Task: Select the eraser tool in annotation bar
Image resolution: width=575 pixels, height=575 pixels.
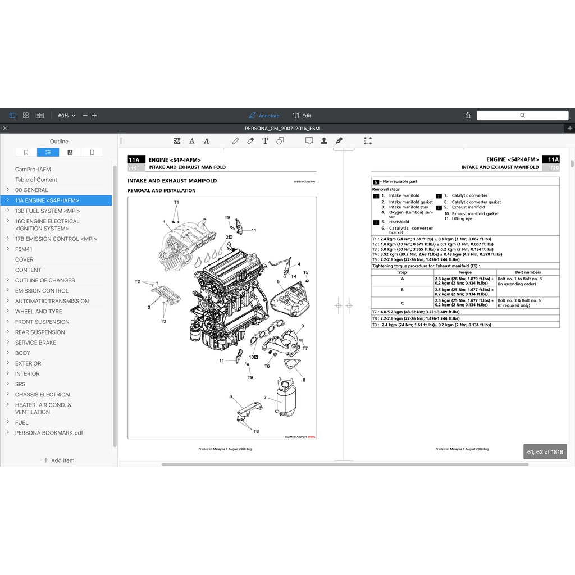Action: tap(250, 141)
